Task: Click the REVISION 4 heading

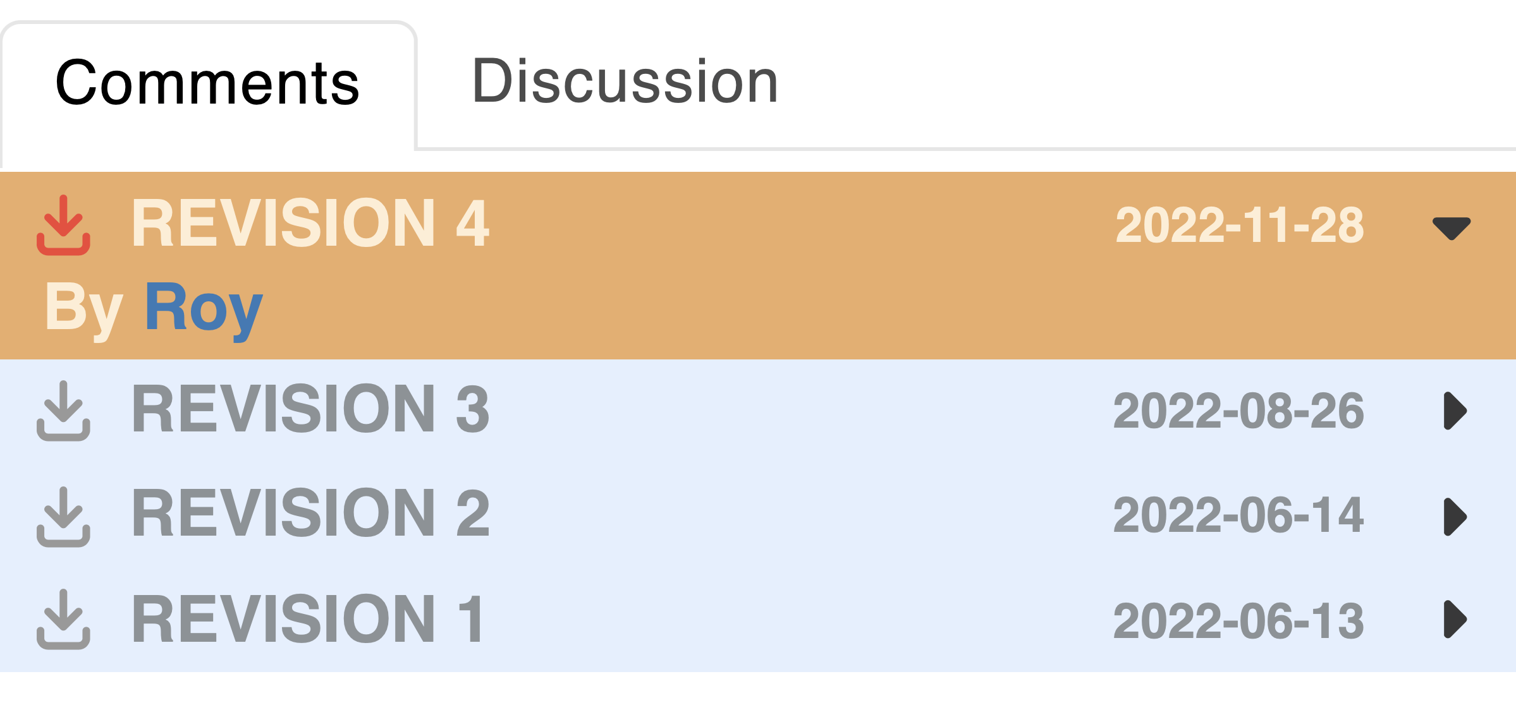Action: click(x=310, y=222)
